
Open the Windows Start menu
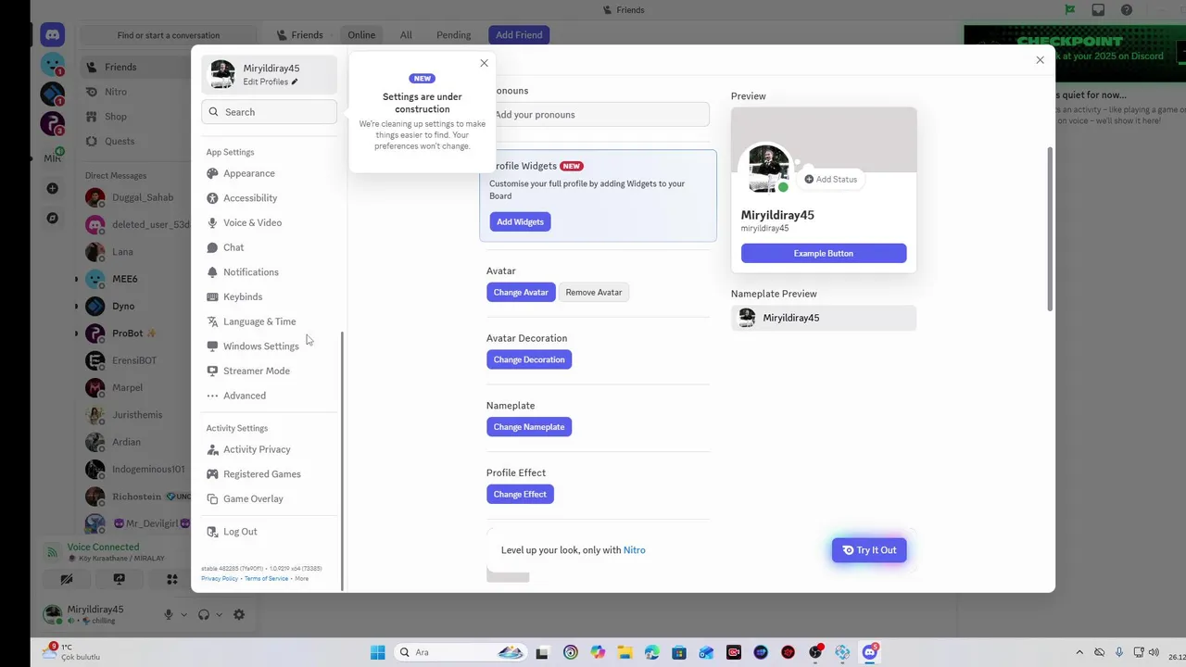click(377, 652)
